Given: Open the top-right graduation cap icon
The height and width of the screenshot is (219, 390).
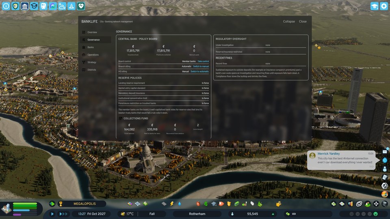Looking at the screenshot, I should [374, 6].
